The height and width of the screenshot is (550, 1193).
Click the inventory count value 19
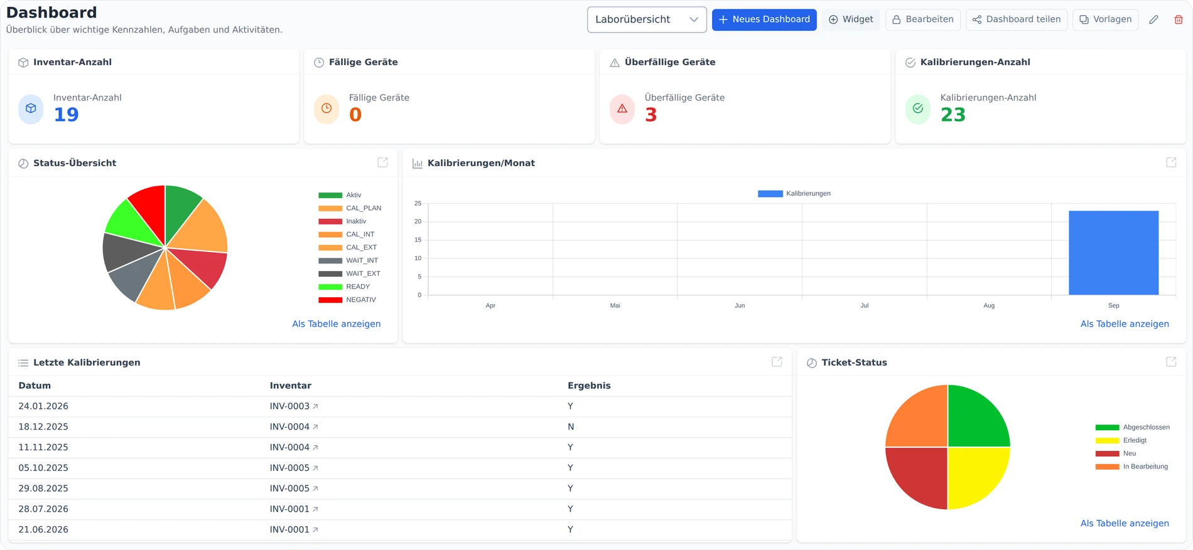(x=66, y=115)
